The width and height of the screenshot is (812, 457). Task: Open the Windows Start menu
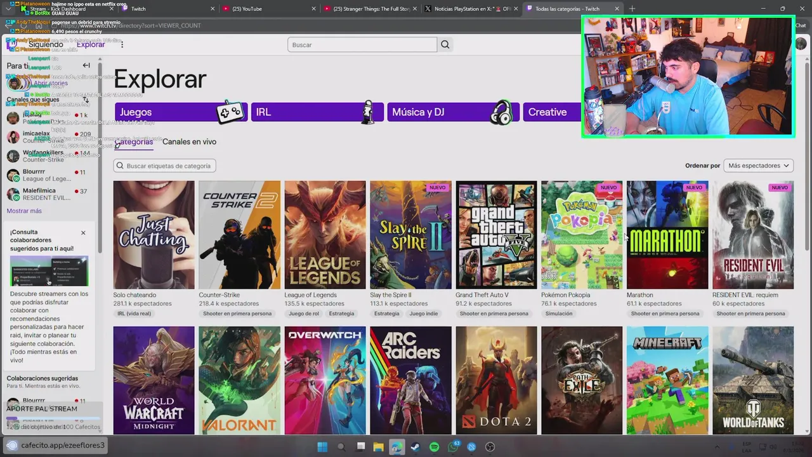(322, 447)
